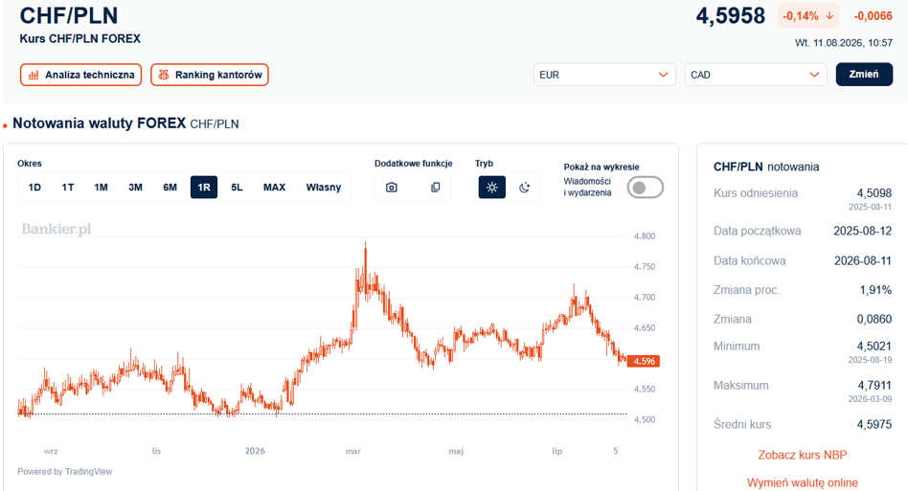Click the Minimum value 4,5021
The width and height of the screenshot is (908, 491).
click(874, 346)
